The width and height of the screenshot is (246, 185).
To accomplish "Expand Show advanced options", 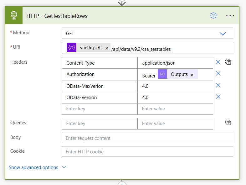I will tap(38, 167).
